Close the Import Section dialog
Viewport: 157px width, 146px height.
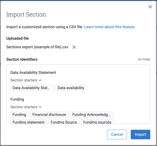coord(150,7)
